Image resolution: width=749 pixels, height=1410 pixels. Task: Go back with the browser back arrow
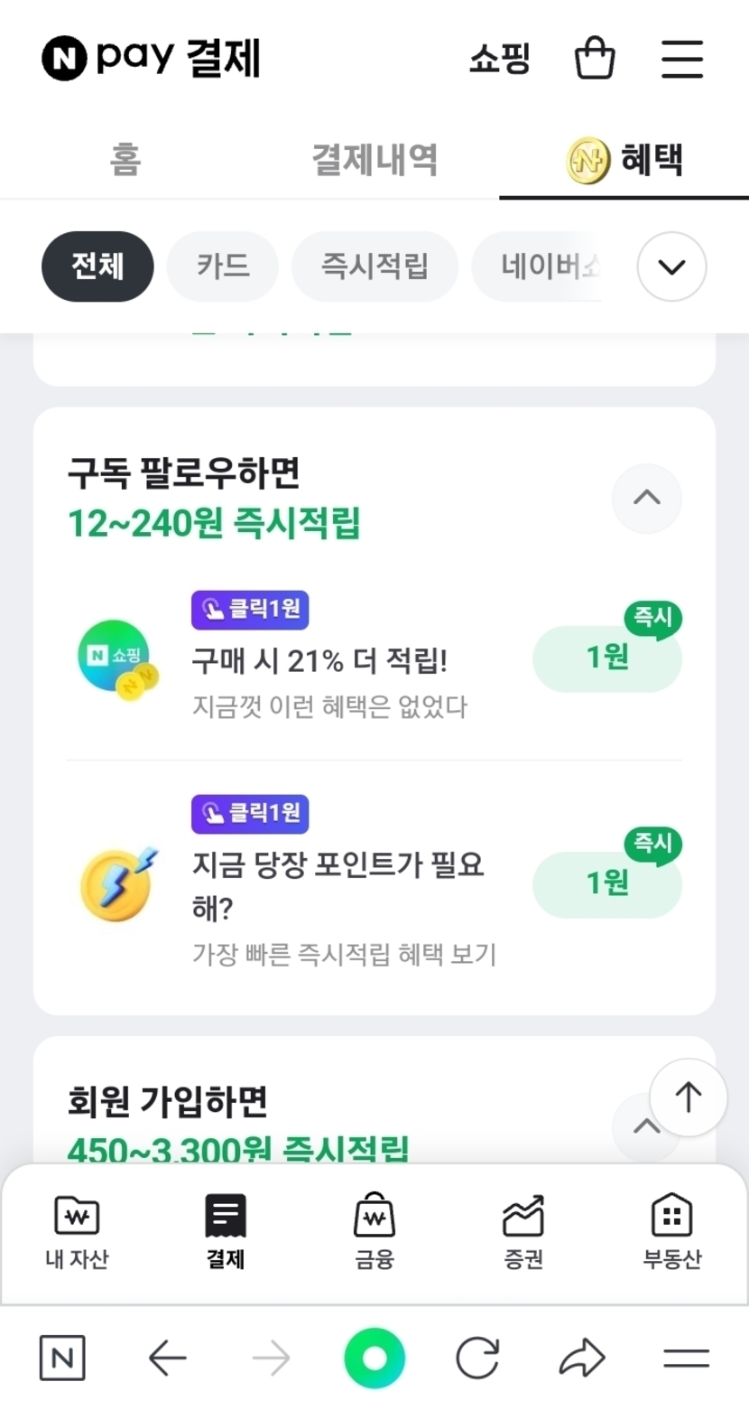coord(167,1358)
